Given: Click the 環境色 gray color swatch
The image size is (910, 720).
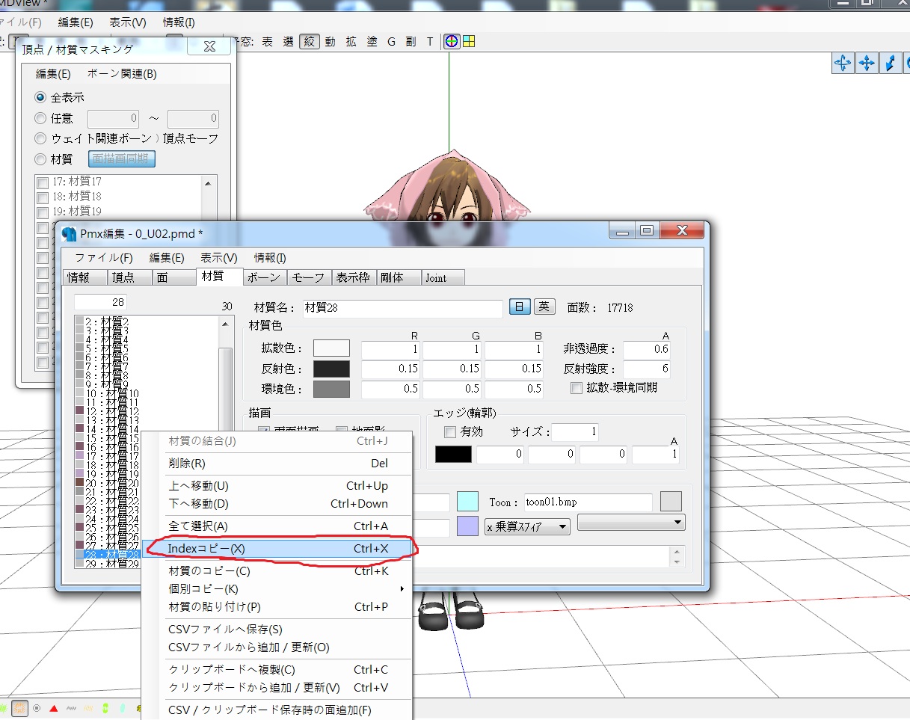Looking at the screenshot, I should pos(331,389).
